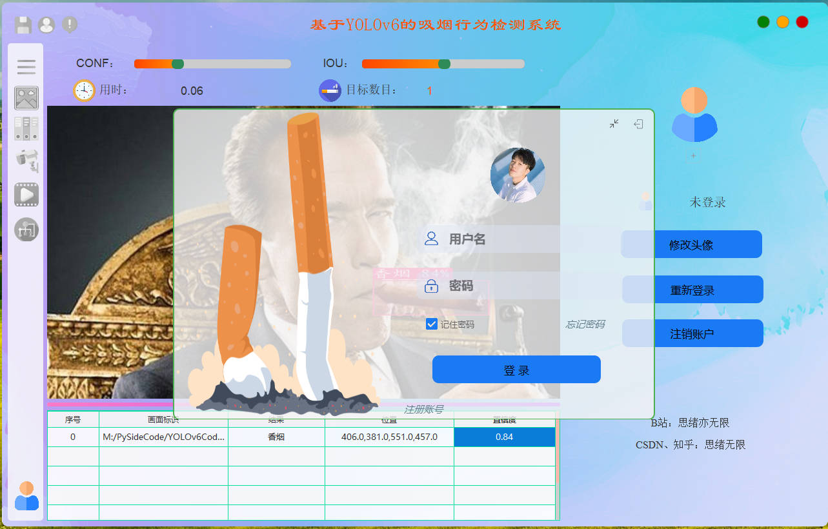Click the 重新登录 button
828x529 pixels.
pos(692,290)
